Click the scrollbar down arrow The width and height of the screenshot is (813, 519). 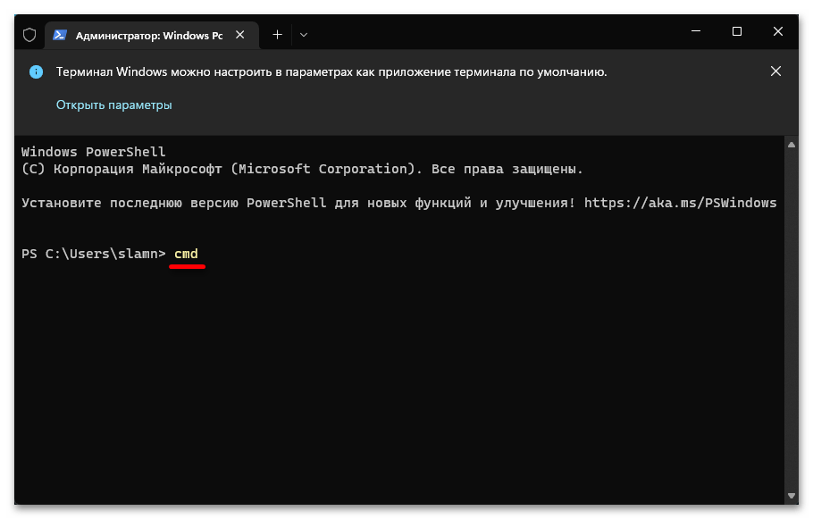click(792, 496)
